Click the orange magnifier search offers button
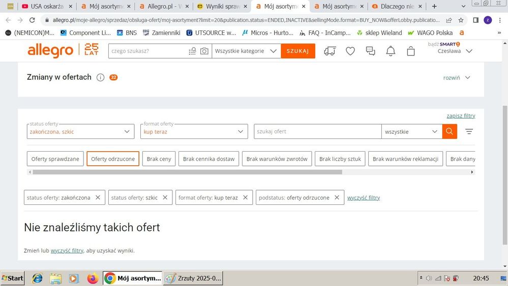Viewport: 508px width, 286px height. click(x=450, y=131)
